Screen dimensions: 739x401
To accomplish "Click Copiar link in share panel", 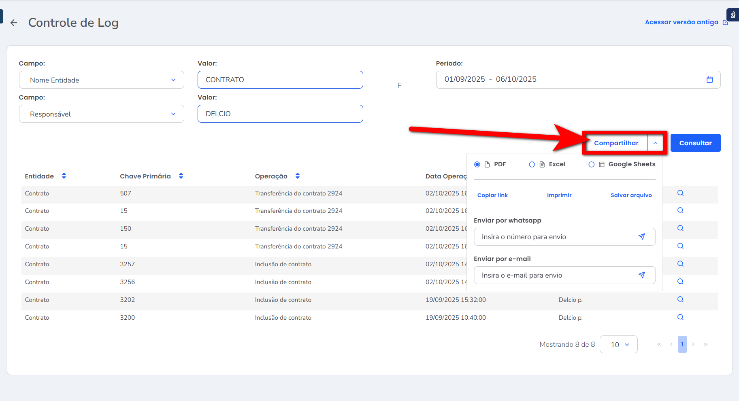I will point(492,195).
